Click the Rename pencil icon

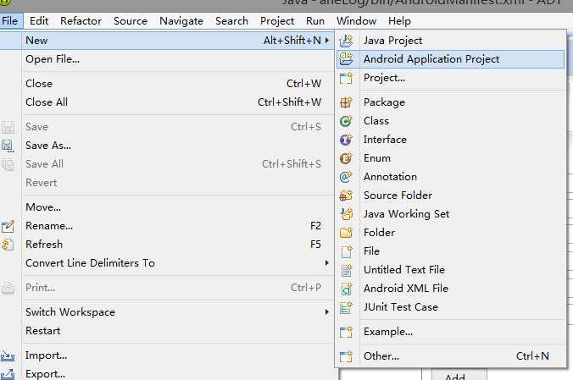[8, 226]
